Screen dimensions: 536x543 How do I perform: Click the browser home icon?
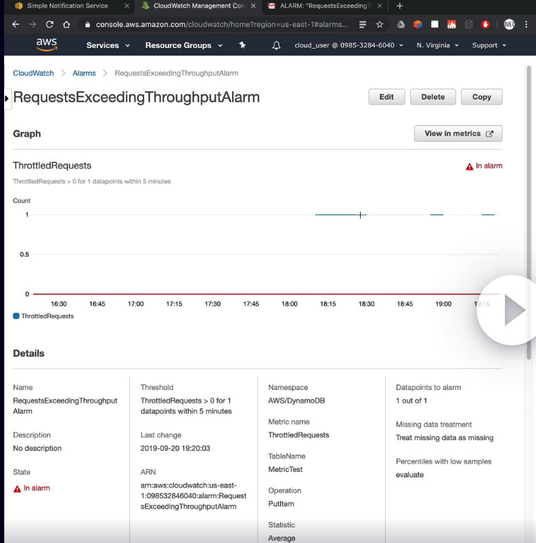(66, 24)
